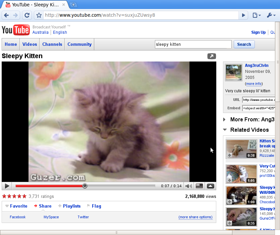Viewport: 280px width, 235px height.
Task: Add the 0:35 video to the queue
Action: (x=230, y=223)
